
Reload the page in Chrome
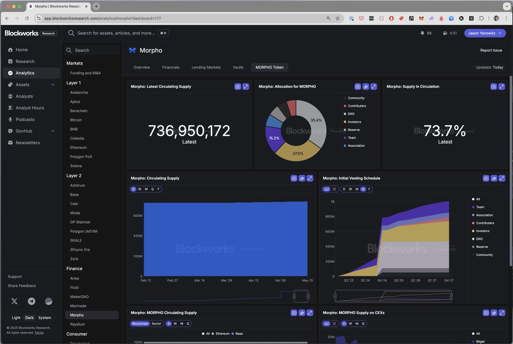pyautogui.click(x=27, y=18)
